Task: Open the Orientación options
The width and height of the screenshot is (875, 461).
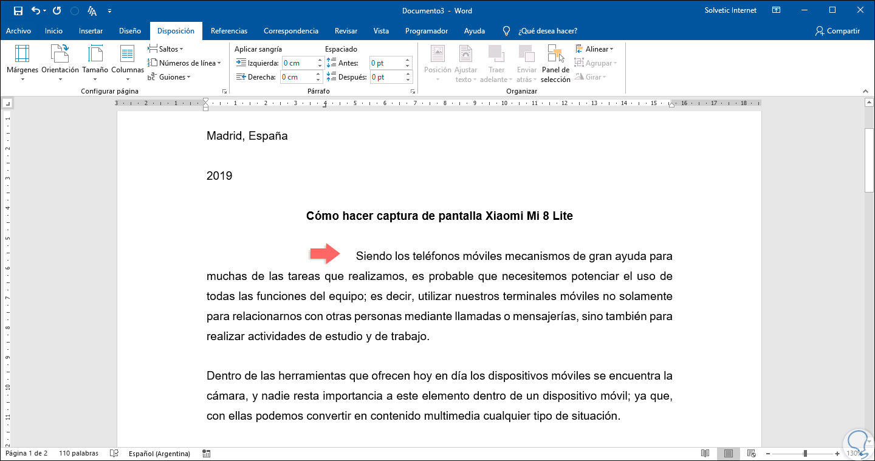Action: pos(60,64)
